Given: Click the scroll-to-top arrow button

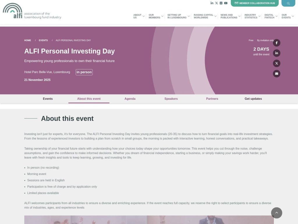Looking at the screenshot, I should pyautogui.click(x=276, y=213).
